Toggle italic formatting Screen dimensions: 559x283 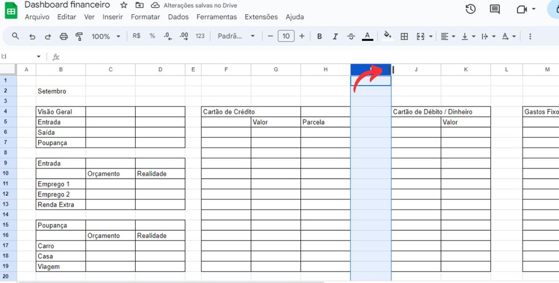[335, 36]
